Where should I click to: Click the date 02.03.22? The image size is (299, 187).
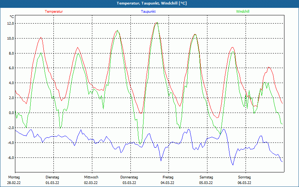91,183
